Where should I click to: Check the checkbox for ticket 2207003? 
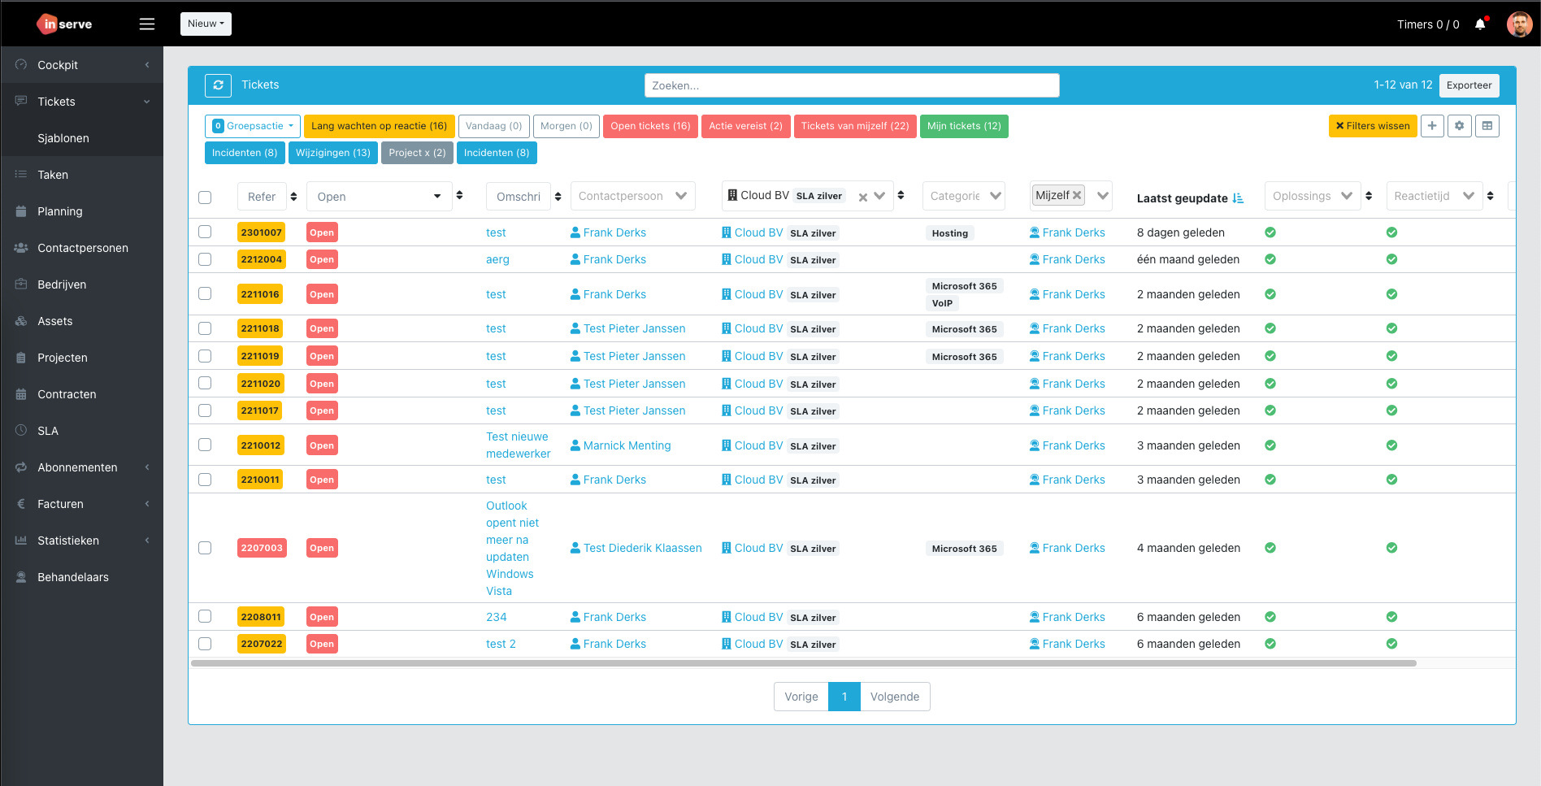(205, 548)
